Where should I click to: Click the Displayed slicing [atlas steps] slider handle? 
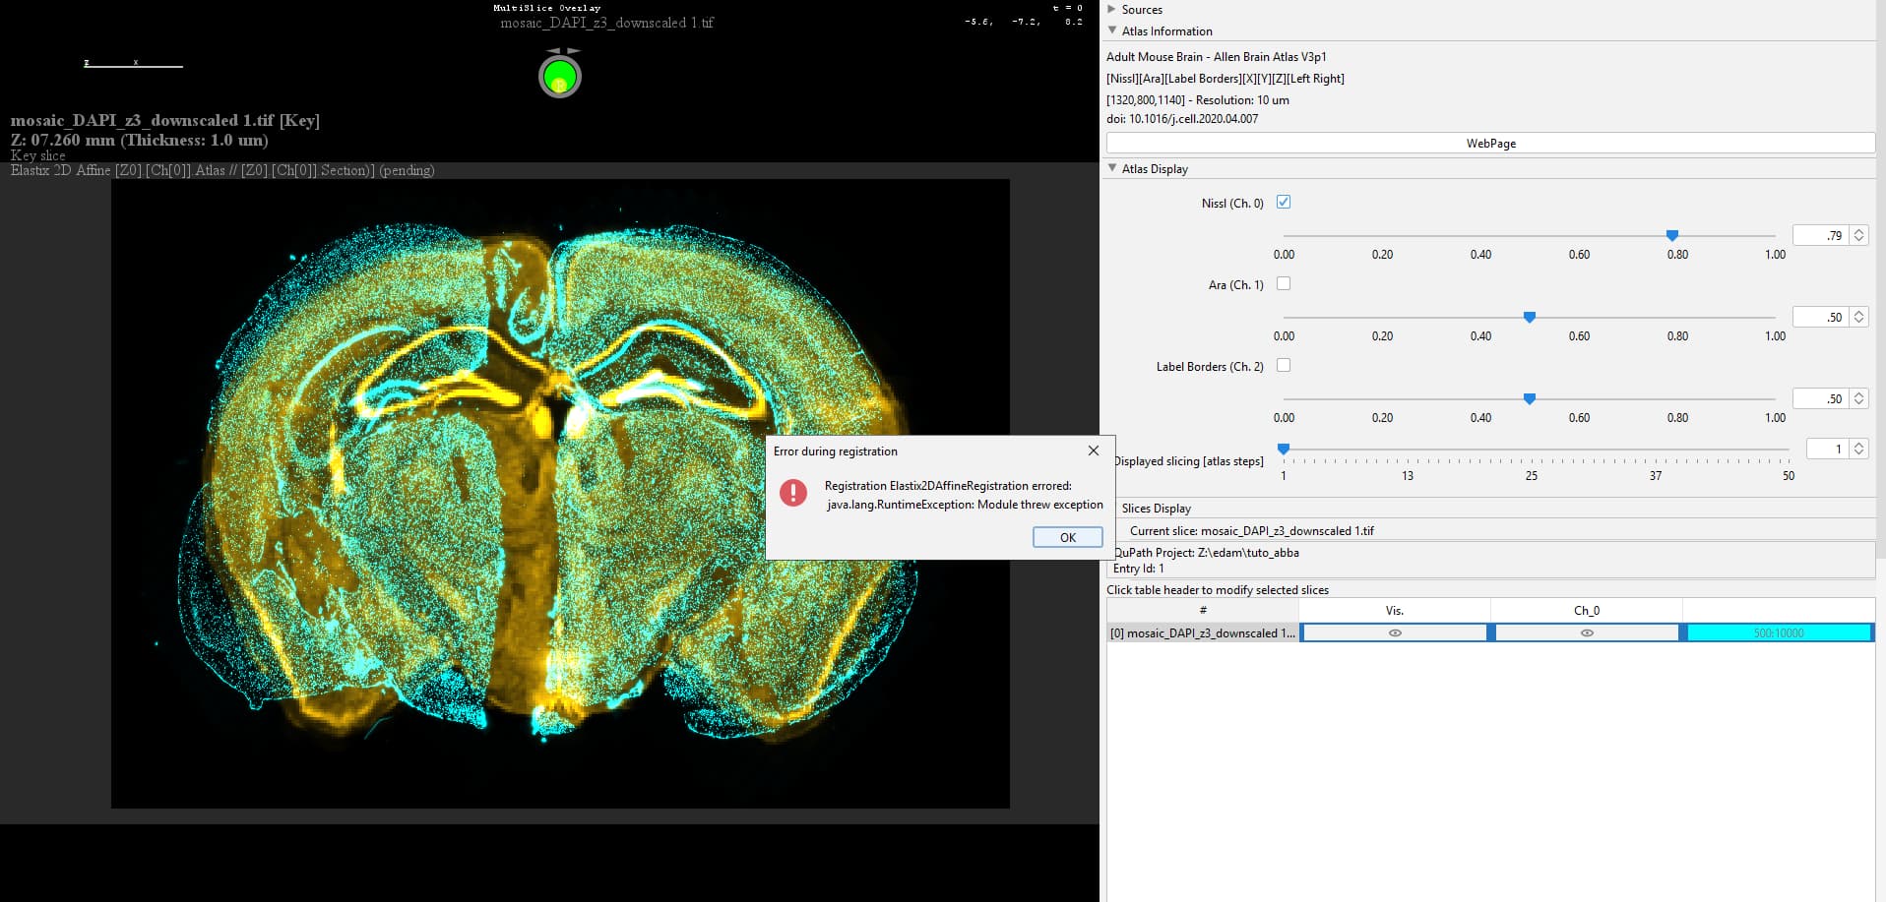(x=1284, y=449)
